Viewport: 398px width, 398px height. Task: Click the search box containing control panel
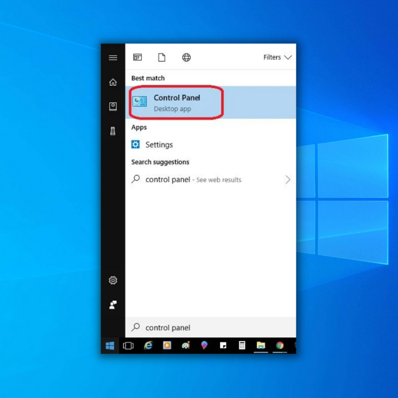210,327
